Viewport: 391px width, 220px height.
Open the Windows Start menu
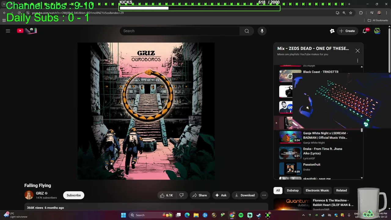[x=123, y=215]
